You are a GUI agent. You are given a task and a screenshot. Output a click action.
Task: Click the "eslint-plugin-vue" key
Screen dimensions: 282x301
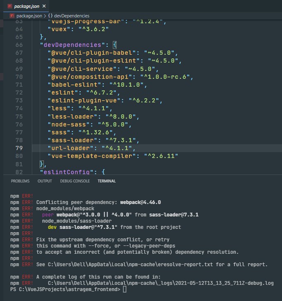coord(84,100)
